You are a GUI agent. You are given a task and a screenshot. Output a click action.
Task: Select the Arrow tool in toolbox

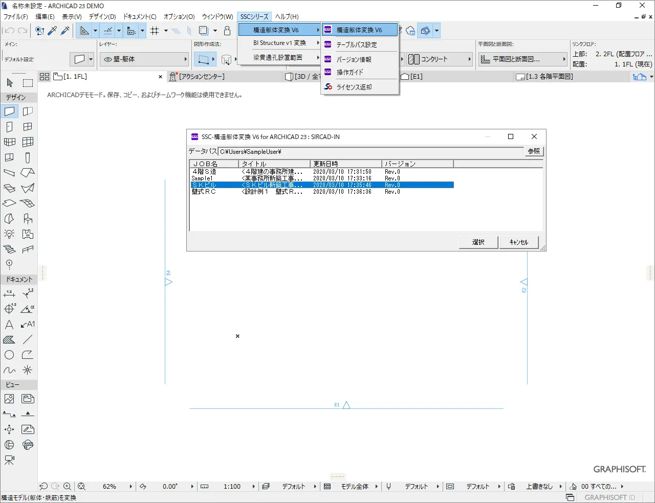coord(10,83)
